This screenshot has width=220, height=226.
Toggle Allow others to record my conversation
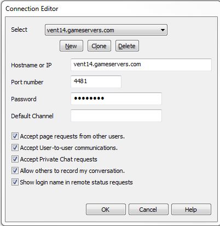click(15, 171)
